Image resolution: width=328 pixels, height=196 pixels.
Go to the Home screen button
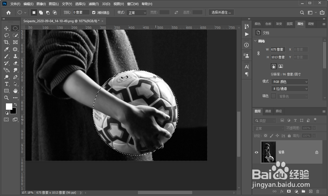(x=9, y=13)
